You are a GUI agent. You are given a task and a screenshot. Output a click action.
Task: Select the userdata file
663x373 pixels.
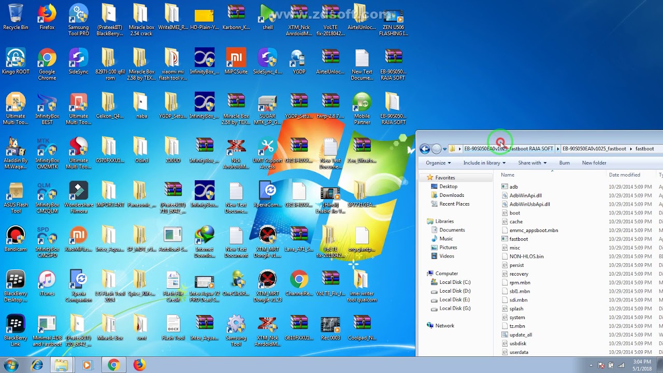click(x=518, y=352)
